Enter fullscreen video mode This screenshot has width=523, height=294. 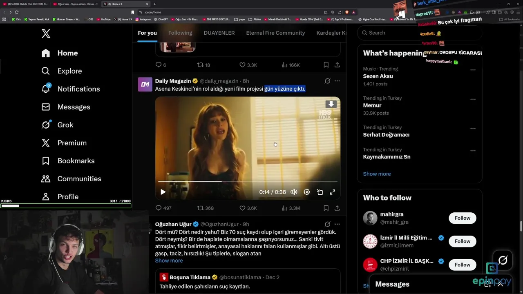pos(333,192)
